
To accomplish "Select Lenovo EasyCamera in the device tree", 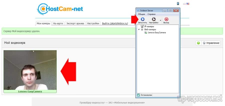I will 157,32.
